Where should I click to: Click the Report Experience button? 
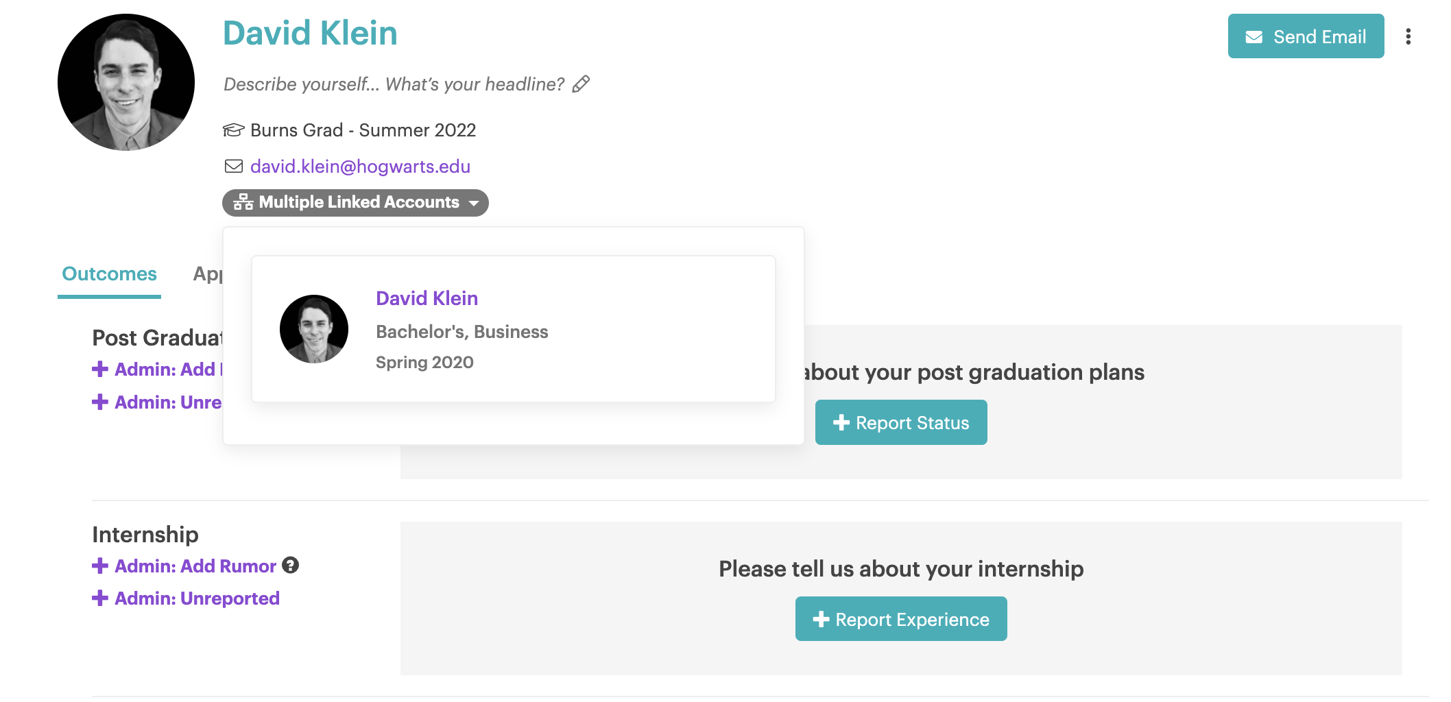(900, 619)
